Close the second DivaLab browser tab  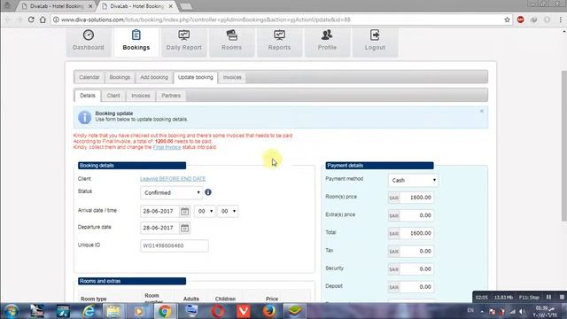click(x=171, y=6)
